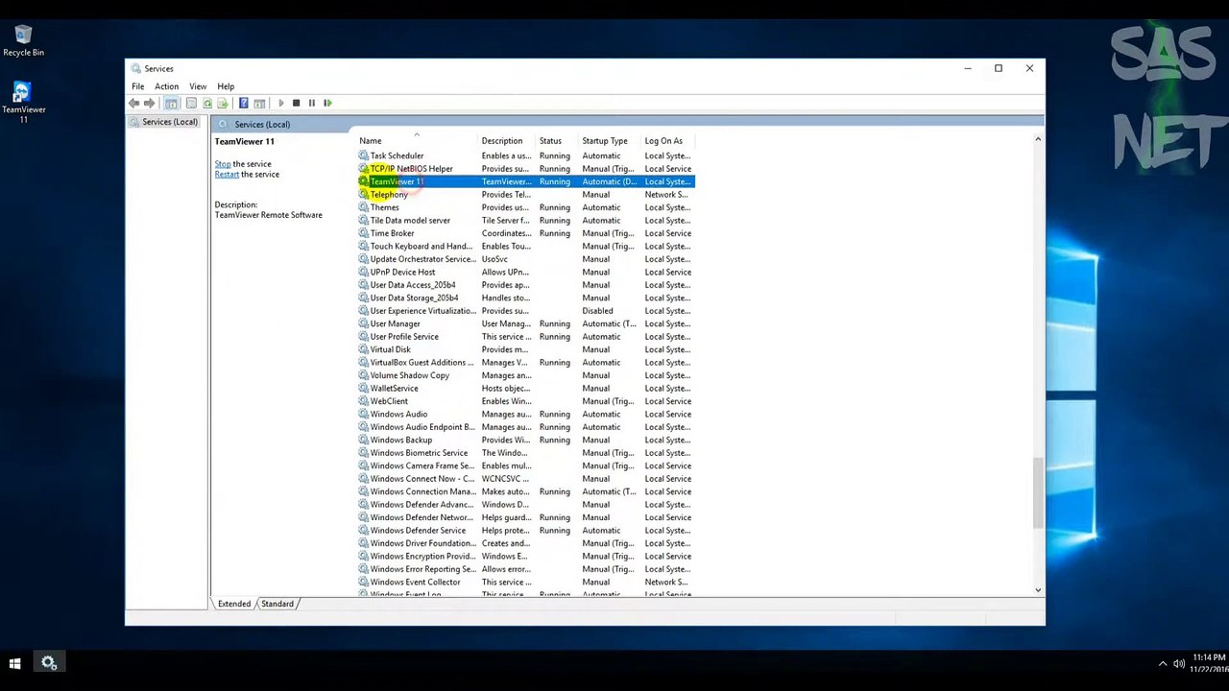Click the gear icon beside Windows Audio
This screenshot has width=1229, height=691.
(364, 414)
